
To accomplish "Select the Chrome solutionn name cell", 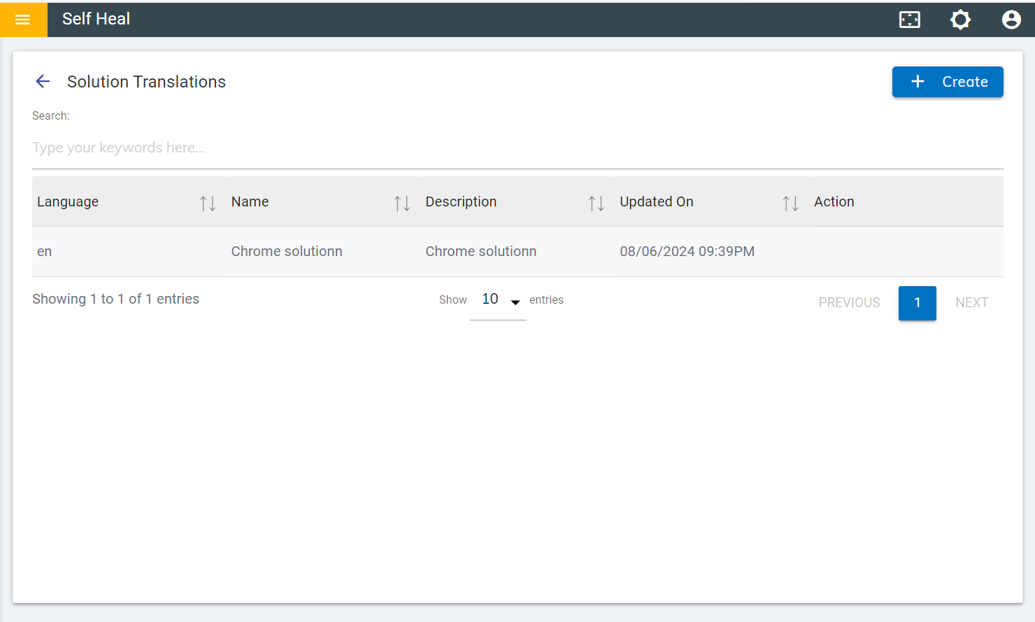I will pos(287,252).
